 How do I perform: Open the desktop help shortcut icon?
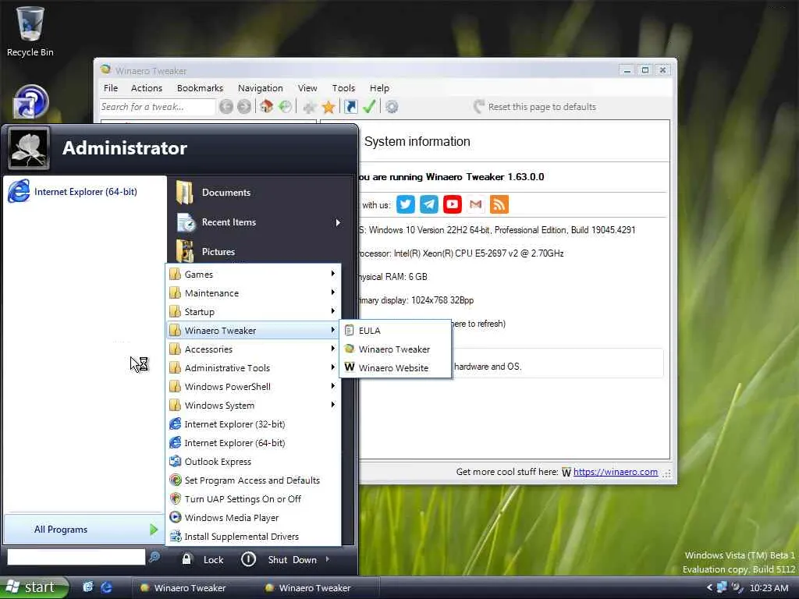tap(30, 102)
